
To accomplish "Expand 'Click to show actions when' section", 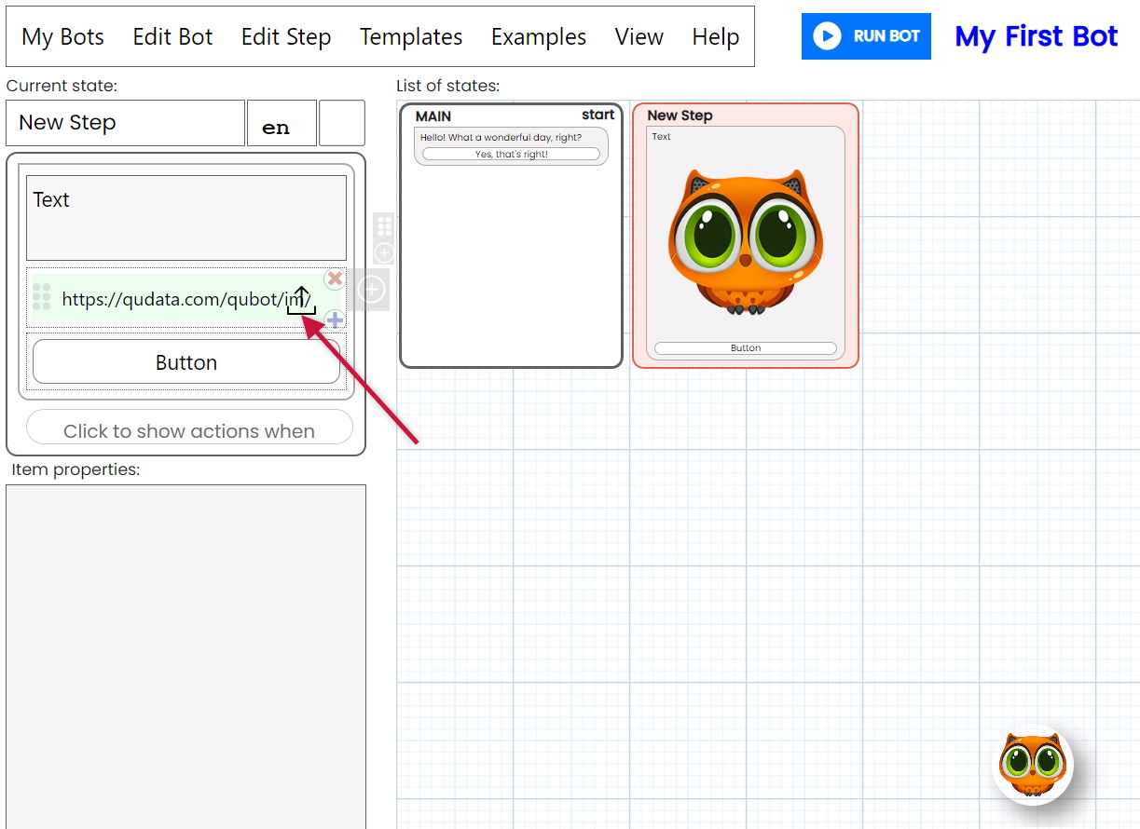I will click(x=189, y=429).
